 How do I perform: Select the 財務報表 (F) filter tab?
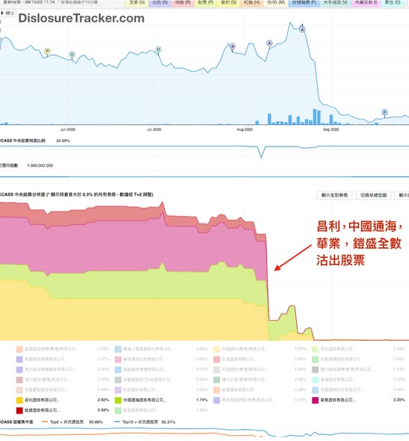[304, 3]
